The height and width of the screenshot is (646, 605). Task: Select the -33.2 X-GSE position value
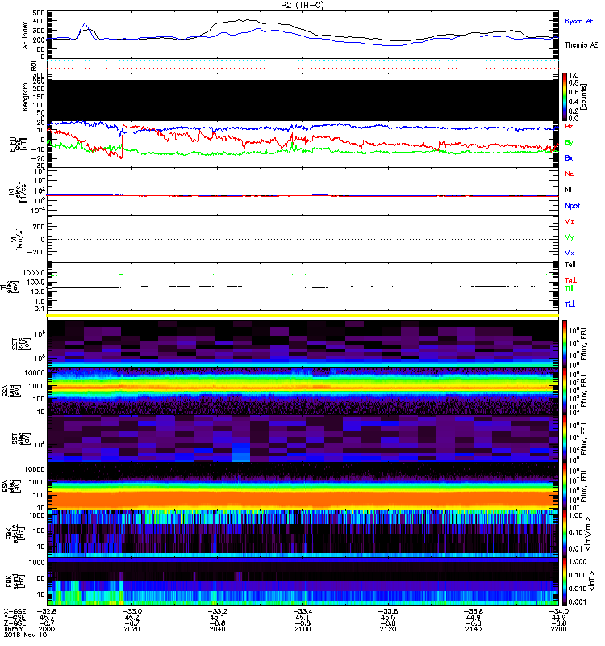tap(217, 611)
